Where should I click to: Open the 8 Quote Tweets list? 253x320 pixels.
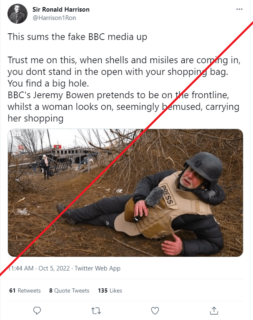pos(69,290)
